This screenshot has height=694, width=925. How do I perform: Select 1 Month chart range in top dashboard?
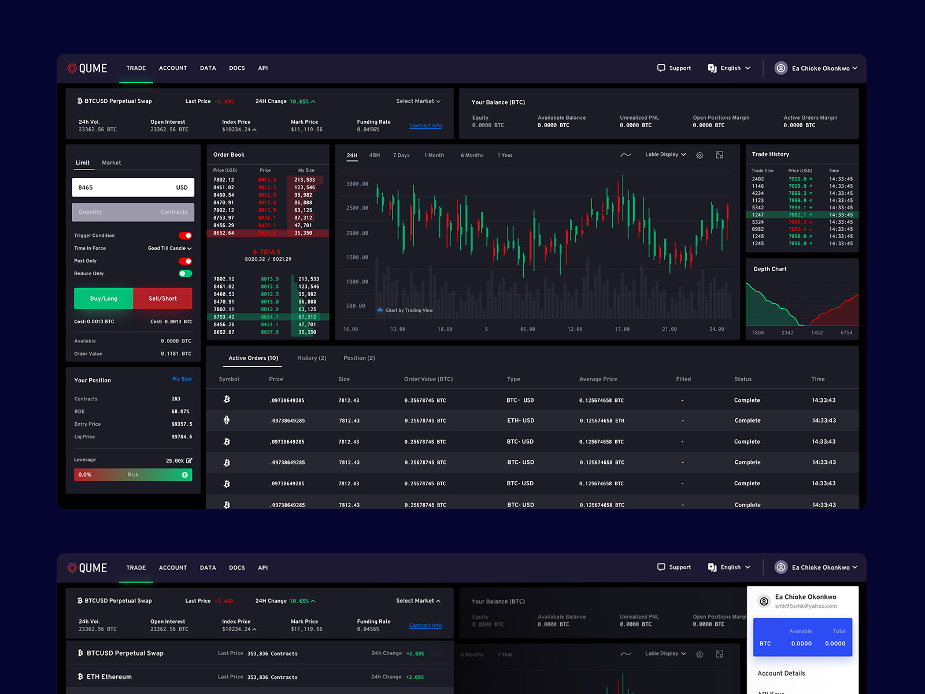[x=434, y=155]
